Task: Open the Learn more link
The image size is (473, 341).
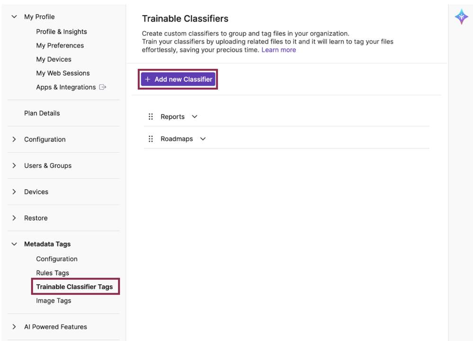Action: coord(279,50)
